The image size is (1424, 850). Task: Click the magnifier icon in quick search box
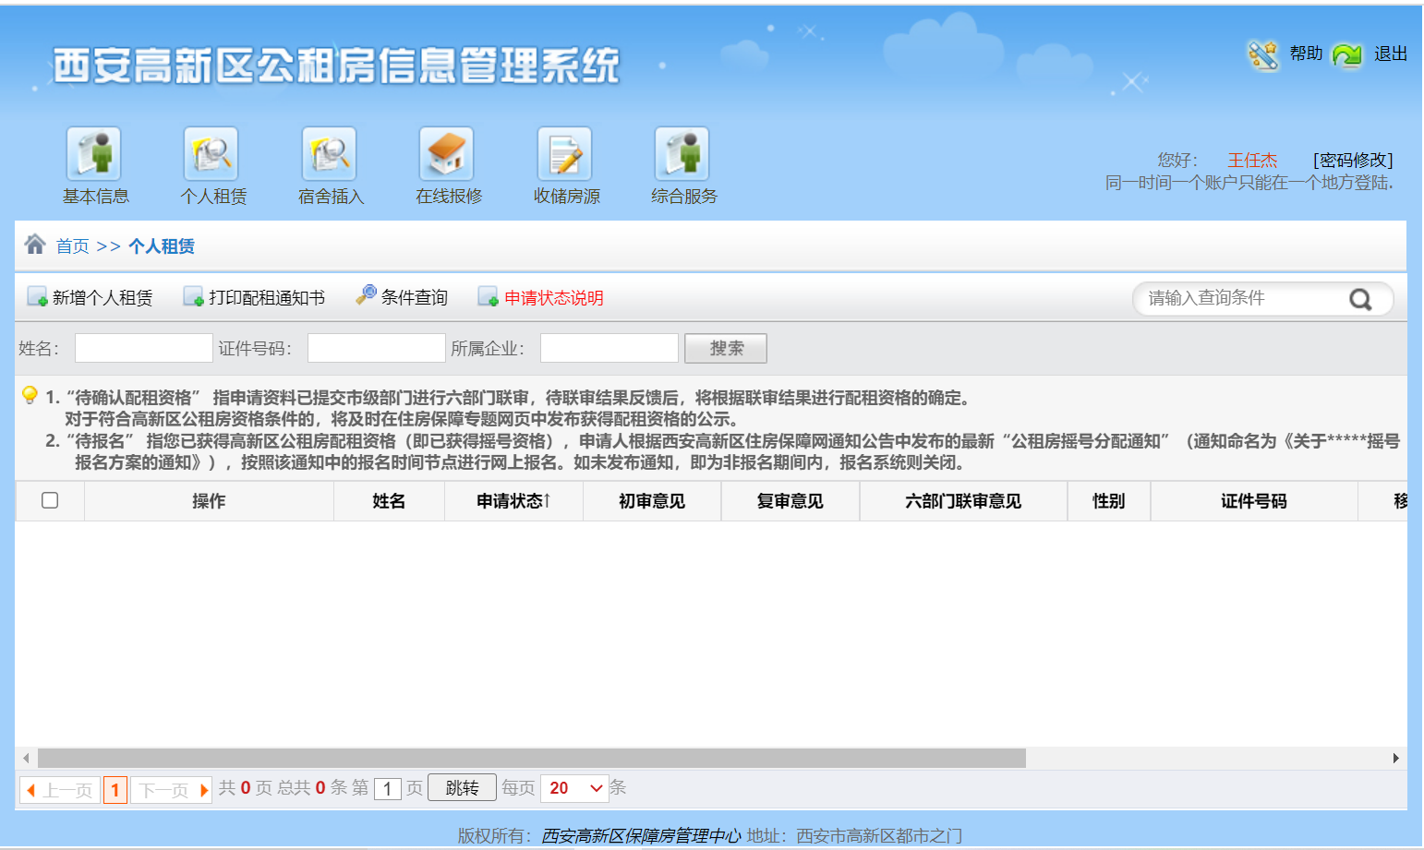pos(1360,299)
